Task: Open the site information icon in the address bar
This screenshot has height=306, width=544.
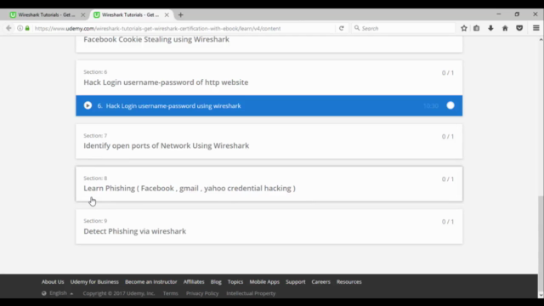Action: click(x=20, y=28)
